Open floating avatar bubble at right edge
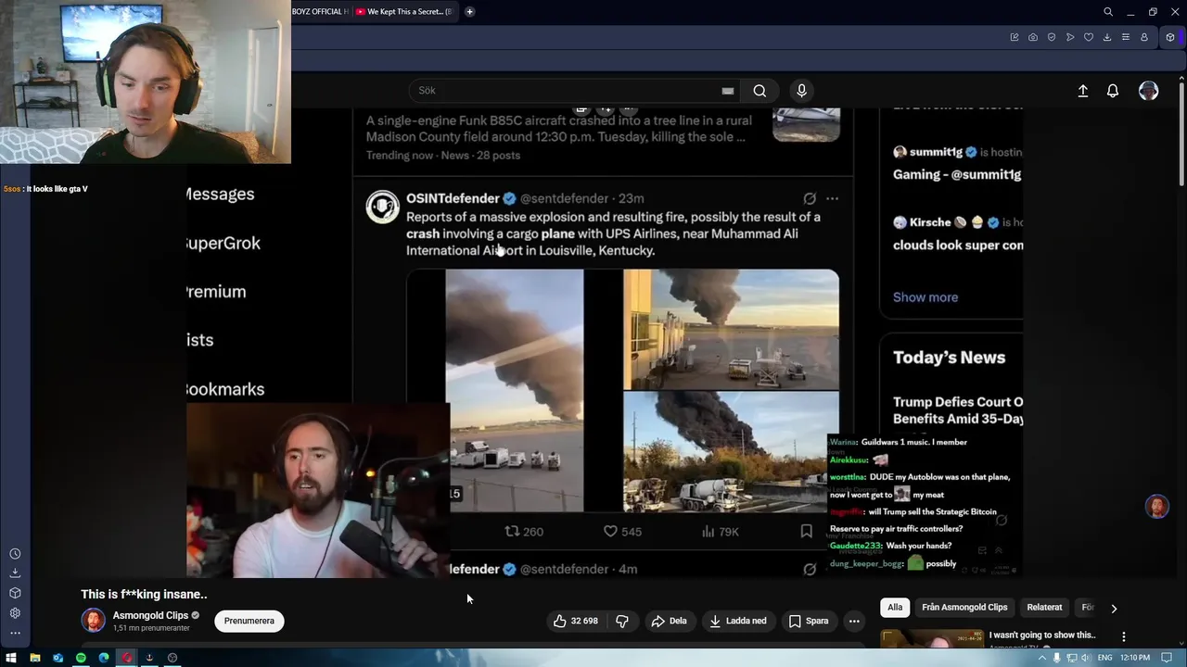This screenshot has width=1187, height=667. tap(1156, 507)
